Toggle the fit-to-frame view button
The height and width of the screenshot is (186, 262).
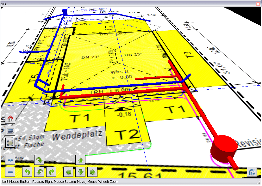10,142
